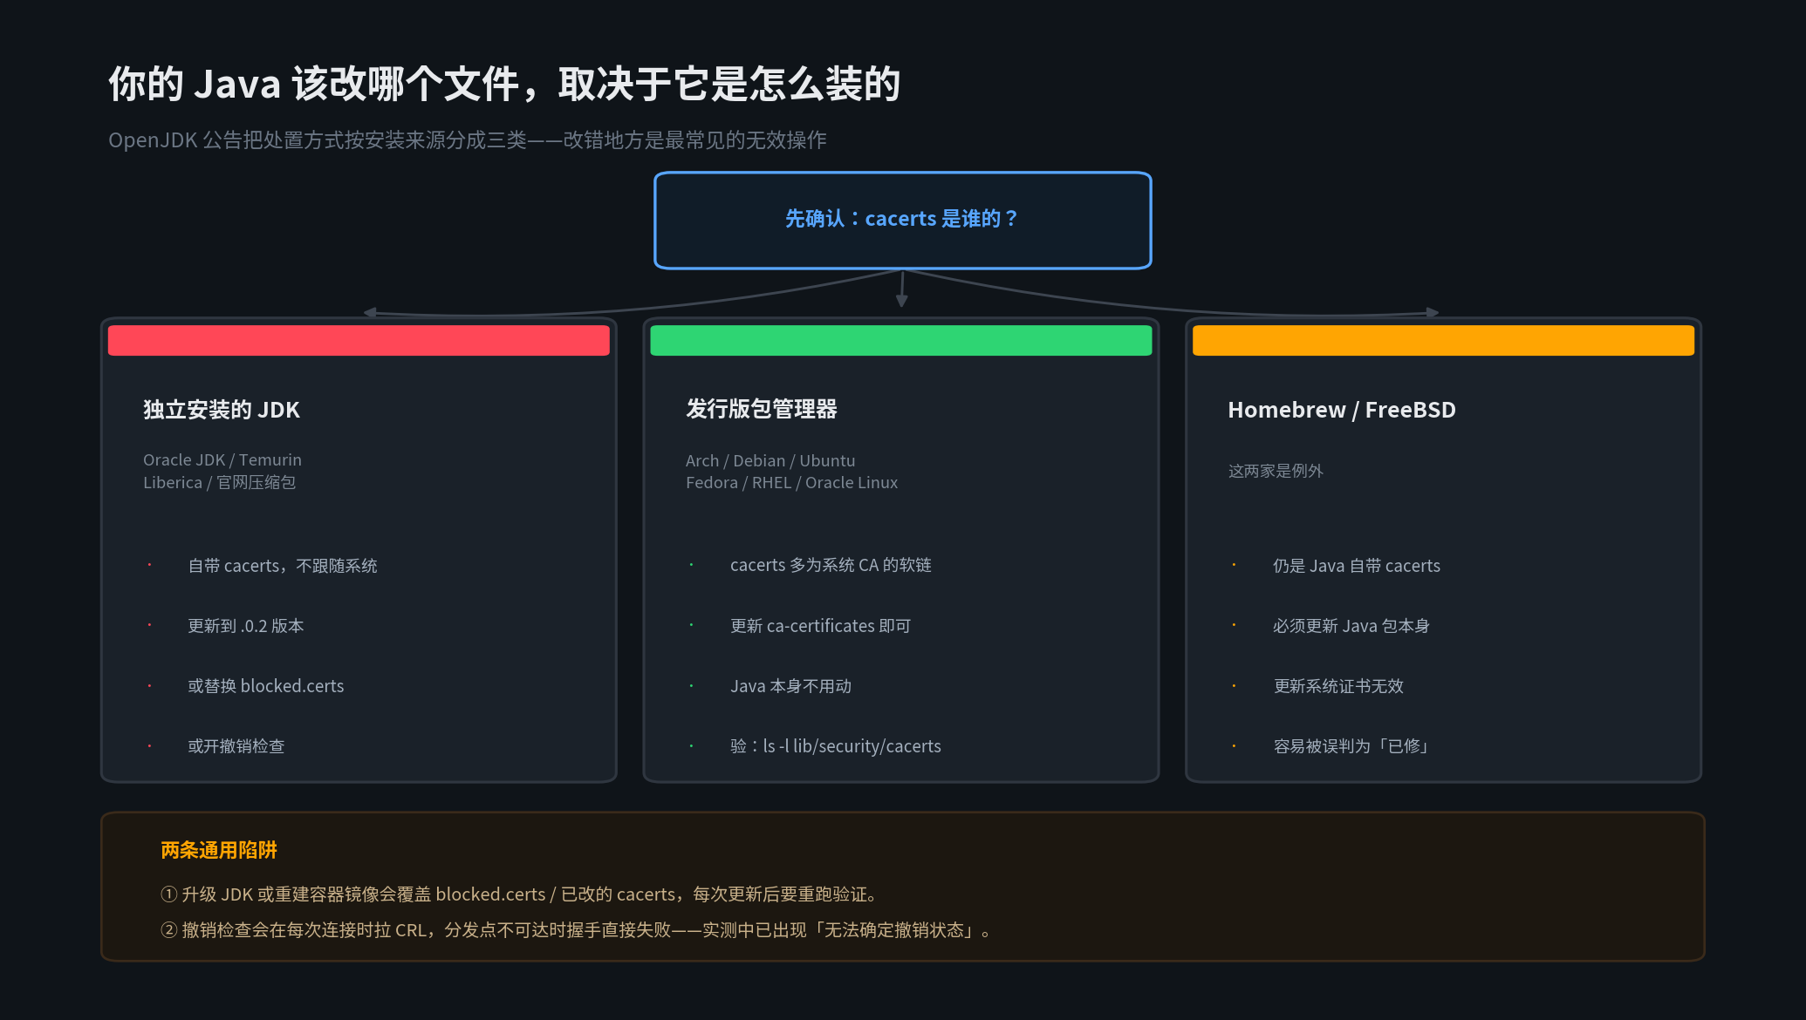Image resolution: width=1806 pixels, height=1020 pixels.
Task: Click the text 'Arch / Debian / Ubuntu'
Action: click(x=770, y=460)
